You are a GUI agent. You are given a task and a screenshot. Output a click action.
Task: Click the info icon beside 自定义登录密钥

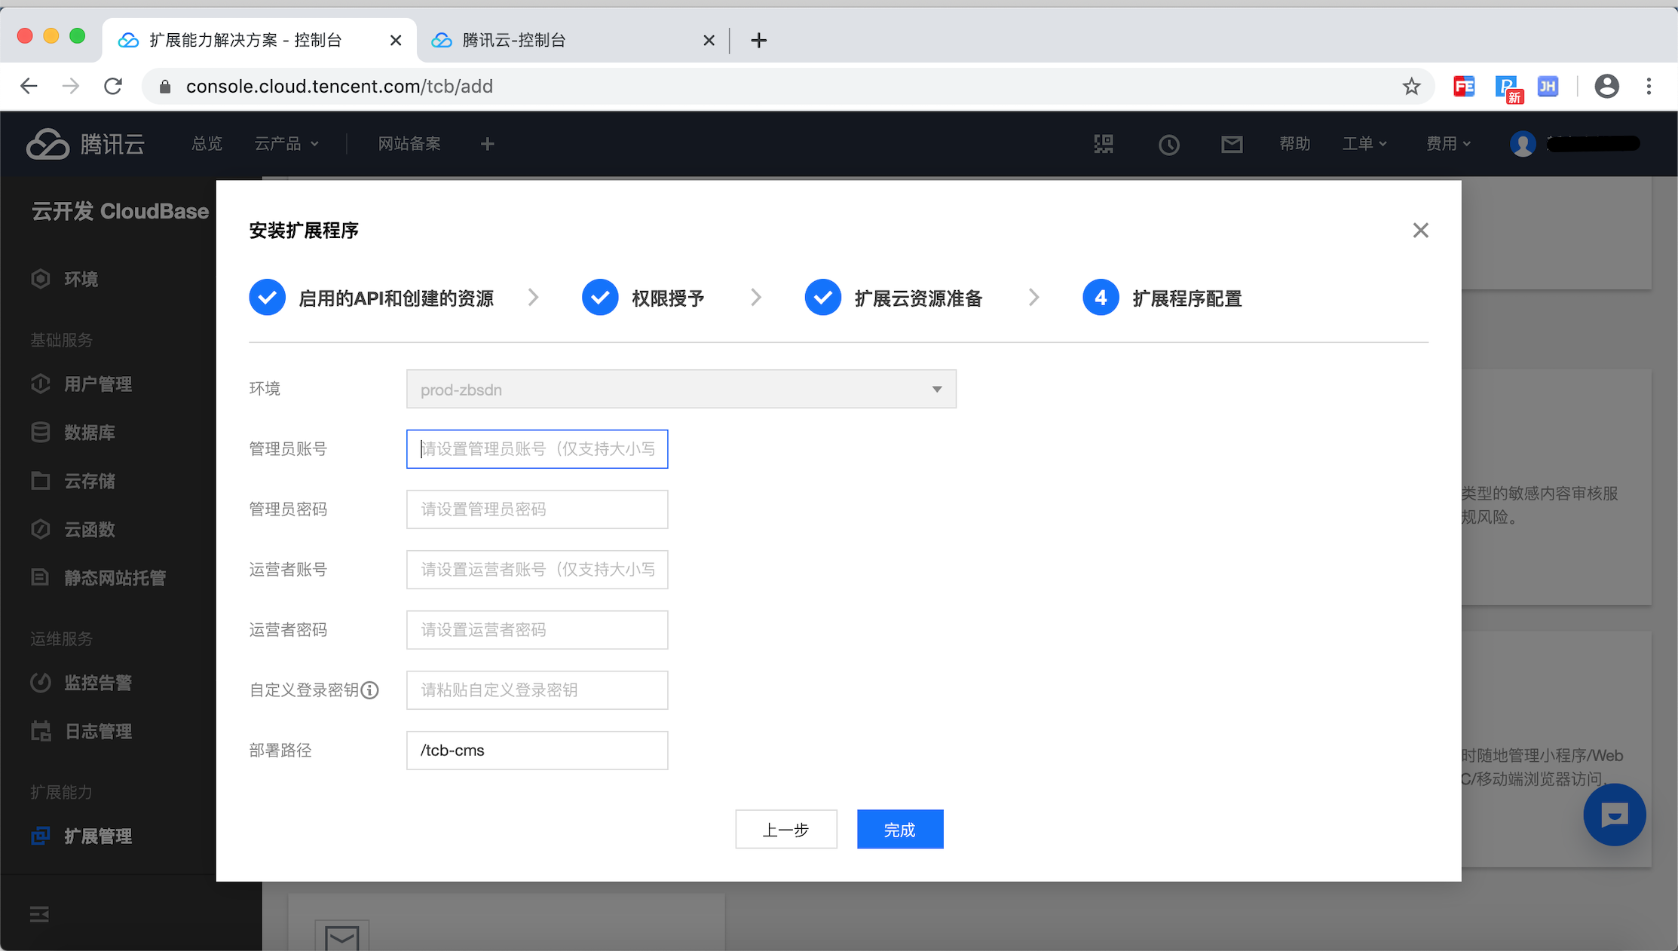(x=369, y=690)
